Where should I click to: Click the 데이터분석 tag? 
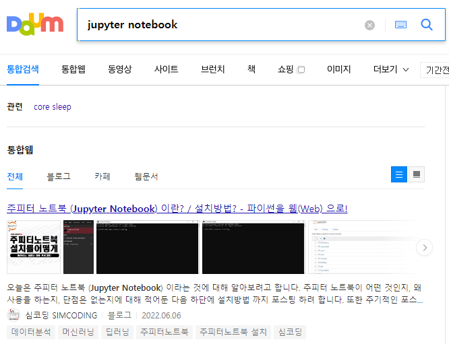pos(31,332)
